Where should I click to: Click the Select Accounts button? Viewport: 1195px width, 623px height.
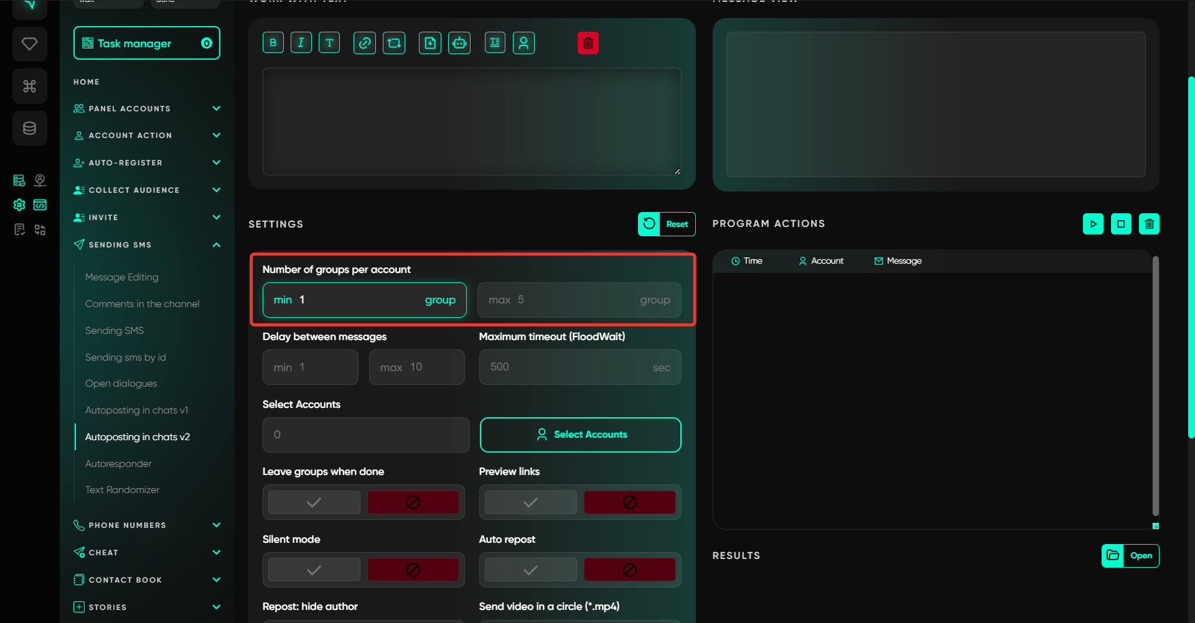[580, 435]
